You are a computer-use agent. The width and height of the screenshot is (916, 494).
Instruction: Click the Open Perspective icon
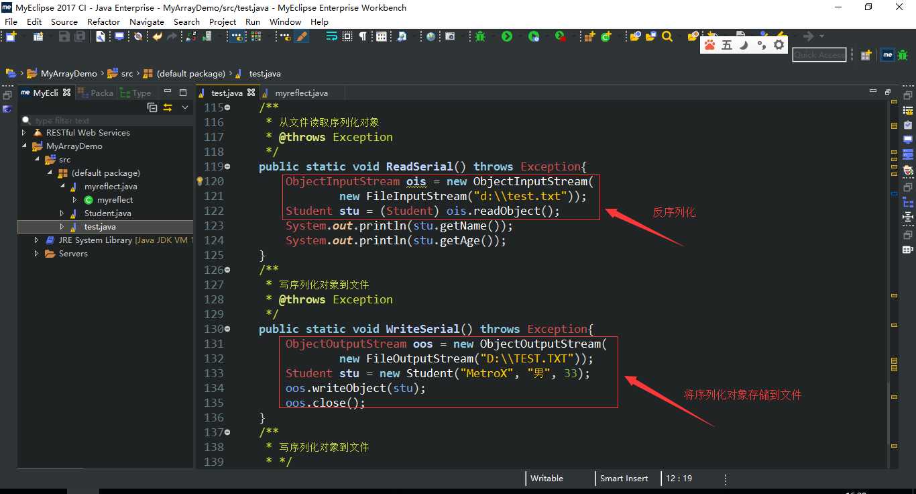pos(866,55)
